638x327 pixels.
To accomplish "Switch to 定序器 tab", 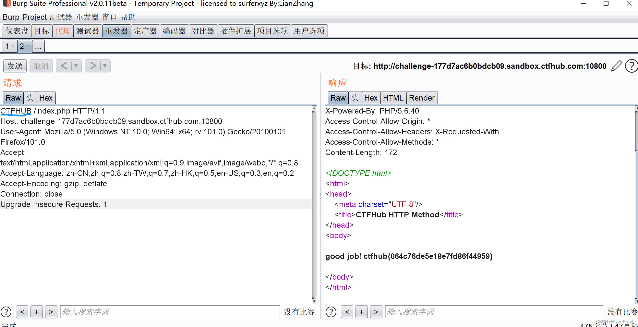I will click(145, 31).
